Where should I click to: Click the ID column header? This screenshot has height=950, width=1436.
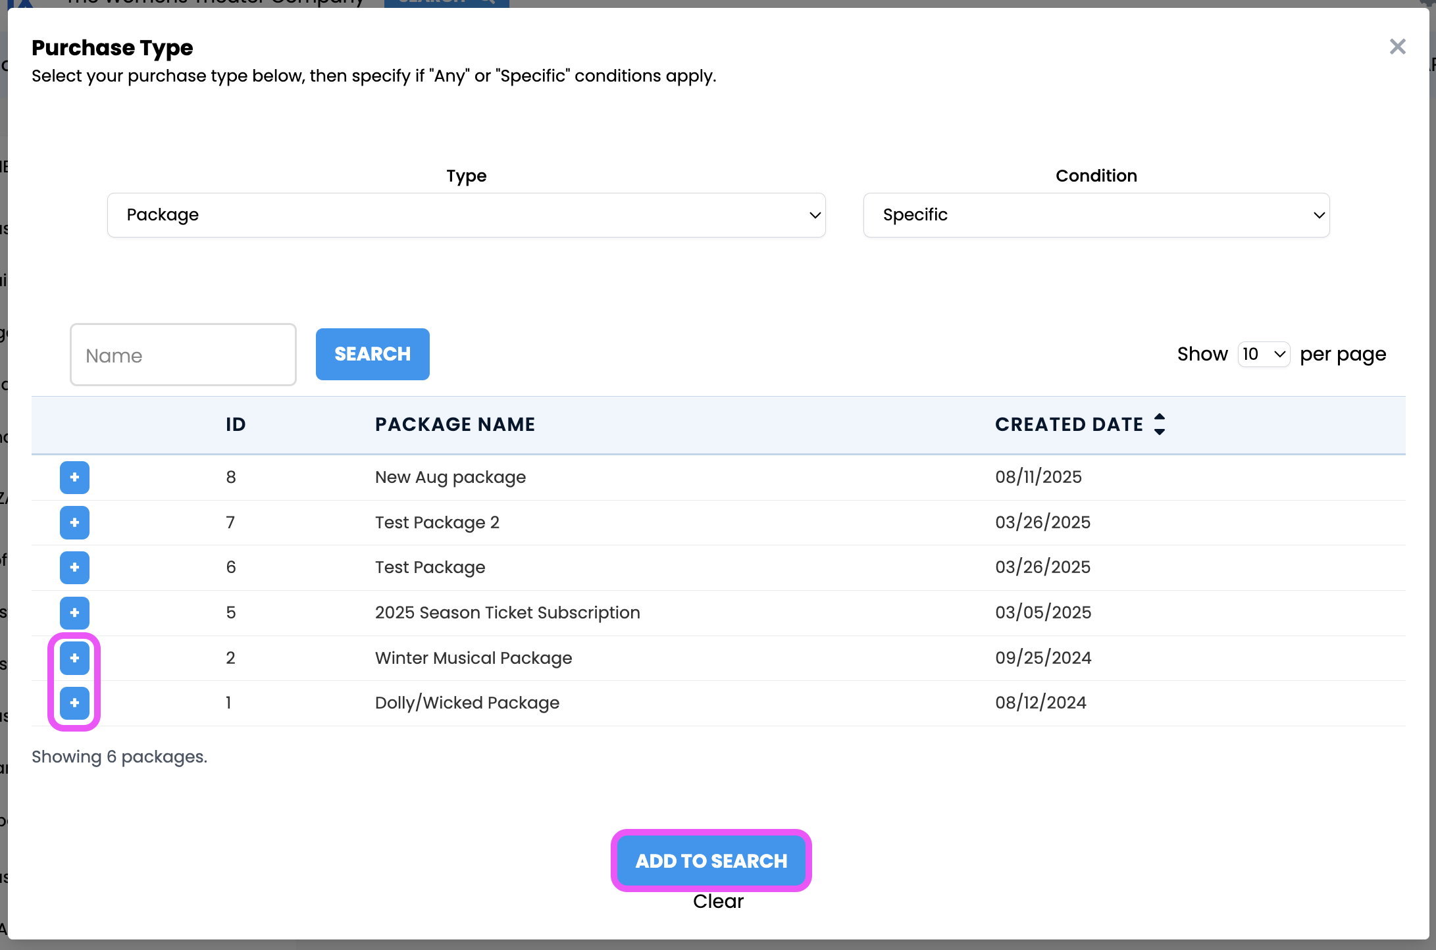[x=236, y=424]
